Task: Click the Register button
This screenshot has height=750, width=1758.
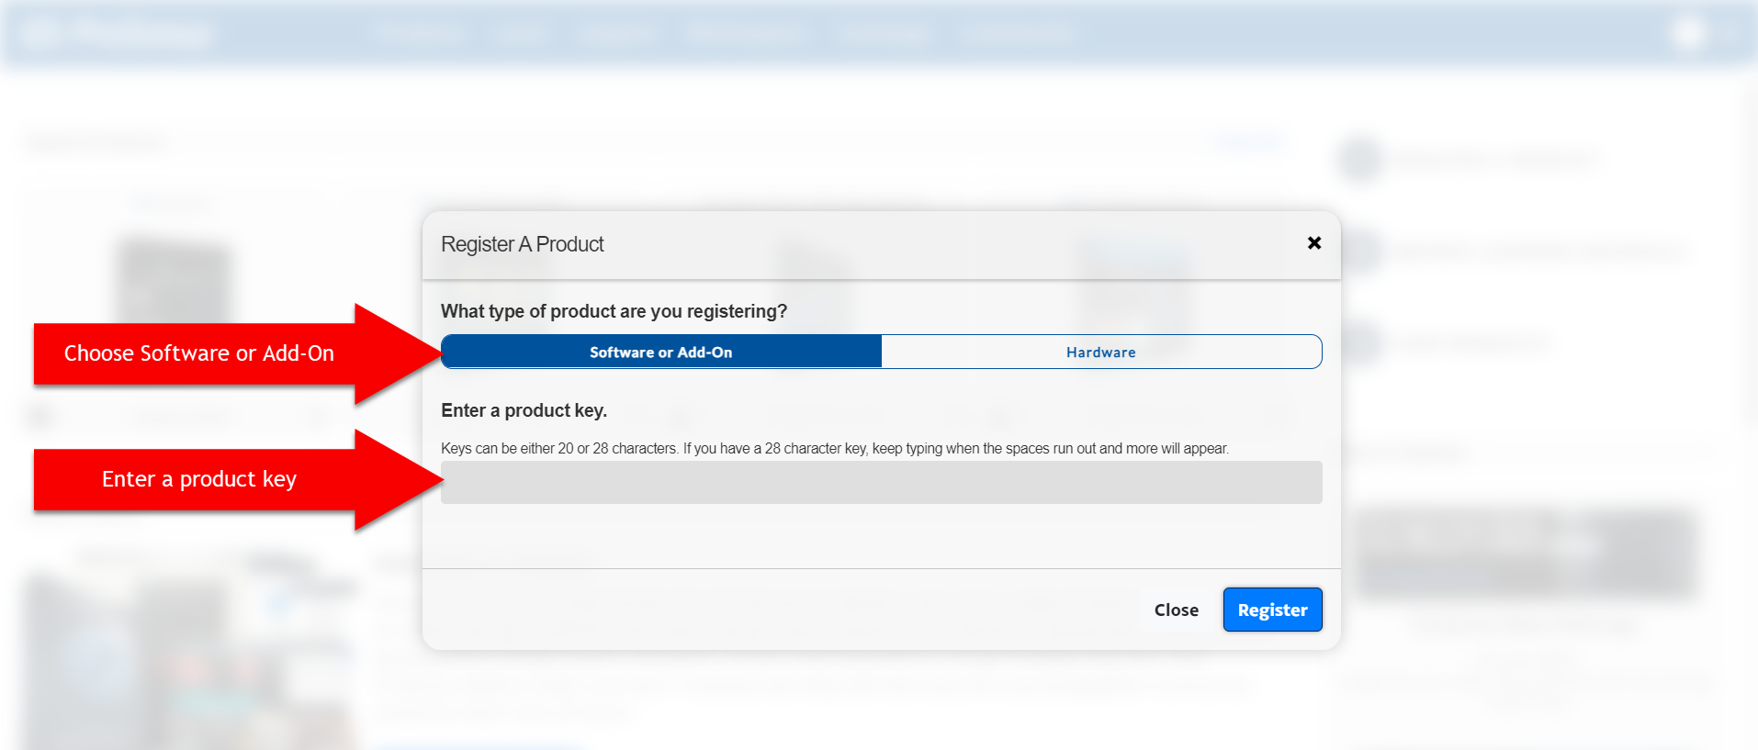Action: pyautogui.click(x=1272, y=609)
